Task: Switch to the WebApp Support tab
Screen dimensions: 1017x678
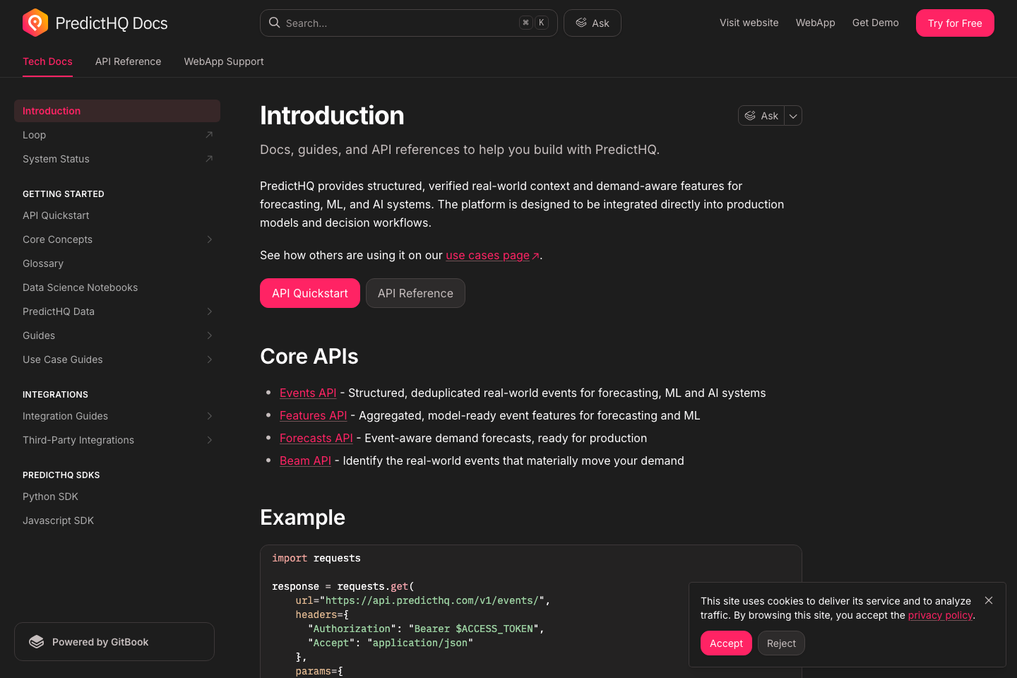Action: click(223, 61)
